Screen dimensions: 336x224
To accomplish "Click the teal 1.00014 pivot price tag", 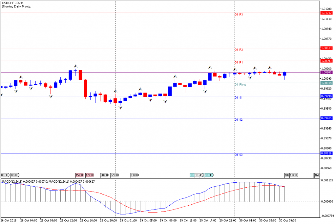I will click(x=326, y=83).
